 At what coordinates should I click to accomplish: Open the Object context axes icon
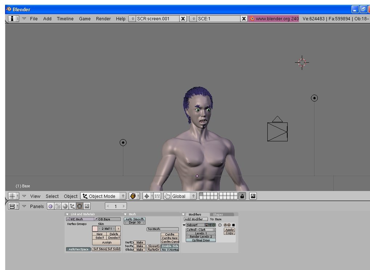(x=73, y=206)
